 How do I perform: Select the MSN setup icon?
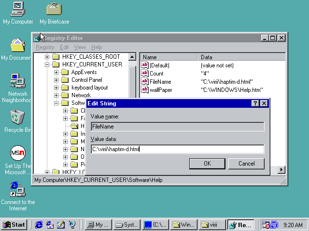click(x=18, y=153)
